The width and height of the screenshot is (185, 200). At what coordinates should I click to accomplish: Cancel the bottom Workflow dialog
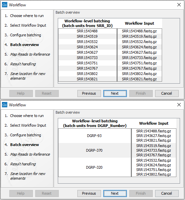click(167, 193)
